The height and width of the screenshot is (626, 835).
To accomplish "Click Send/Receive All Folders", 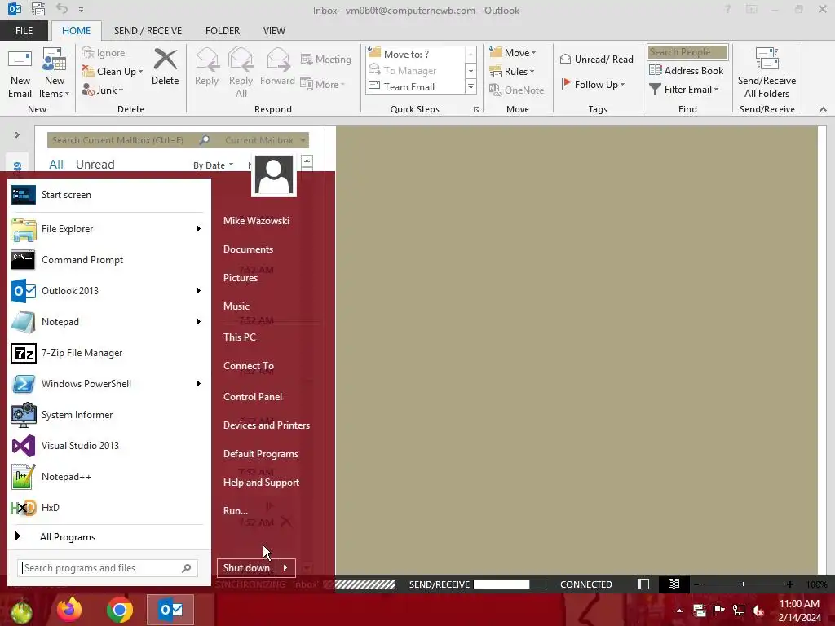I will pos(767,73).
